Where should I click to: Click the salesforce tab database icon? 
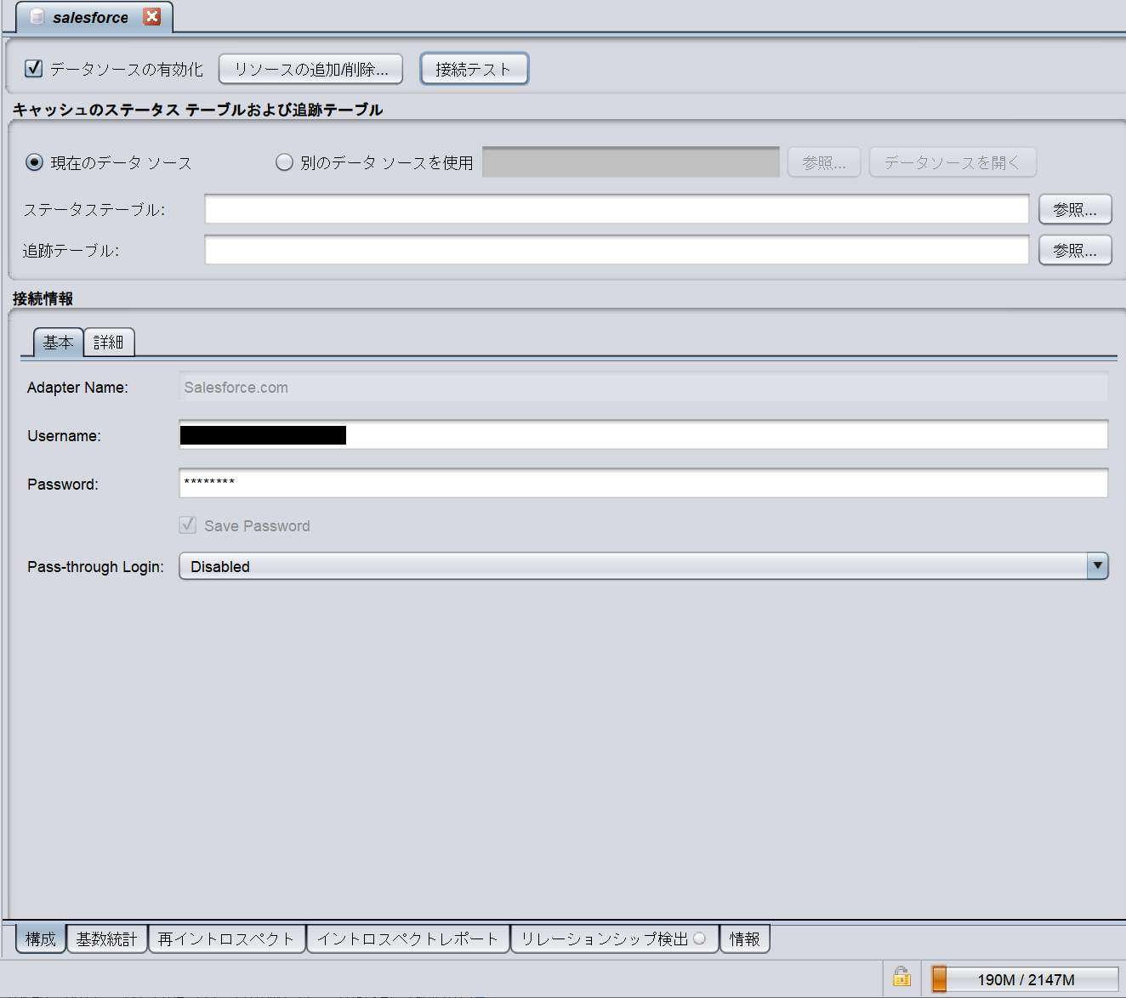37,17
